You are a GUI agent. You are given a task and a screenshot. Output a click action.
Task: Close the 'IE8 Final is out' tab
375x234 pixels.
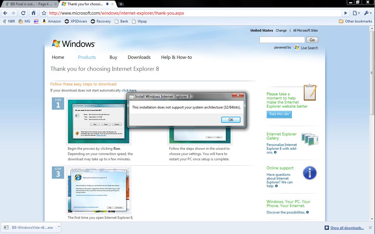56,4
